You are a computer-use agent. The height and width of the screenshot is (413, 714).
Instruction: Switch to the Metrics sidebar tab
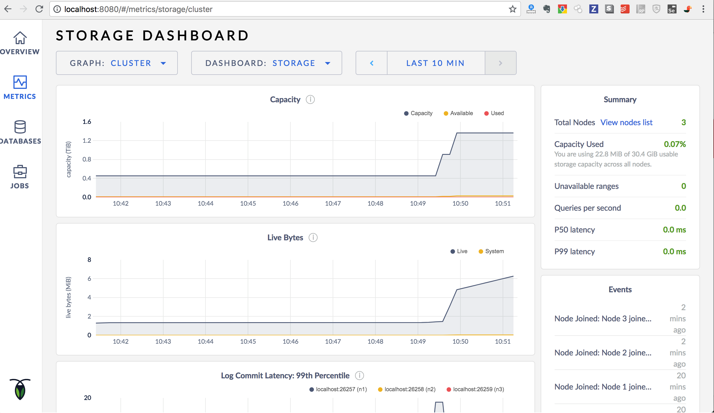pyautogui.click(x=20, y=87)
